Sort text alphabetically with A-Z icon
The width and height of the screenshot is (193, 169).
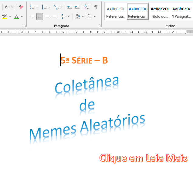tap(86, 7)
